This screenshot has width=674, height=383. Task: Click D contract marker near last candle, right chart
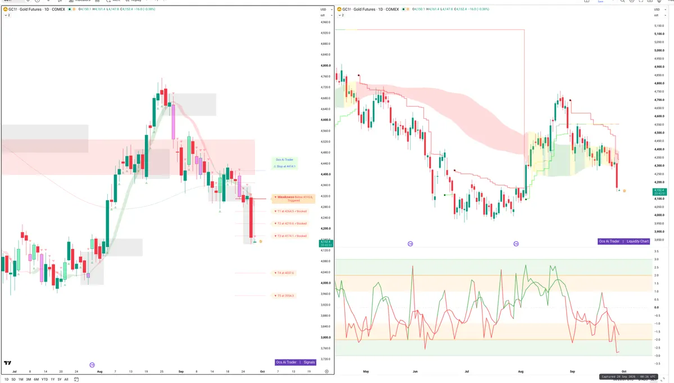click(625, 191)
